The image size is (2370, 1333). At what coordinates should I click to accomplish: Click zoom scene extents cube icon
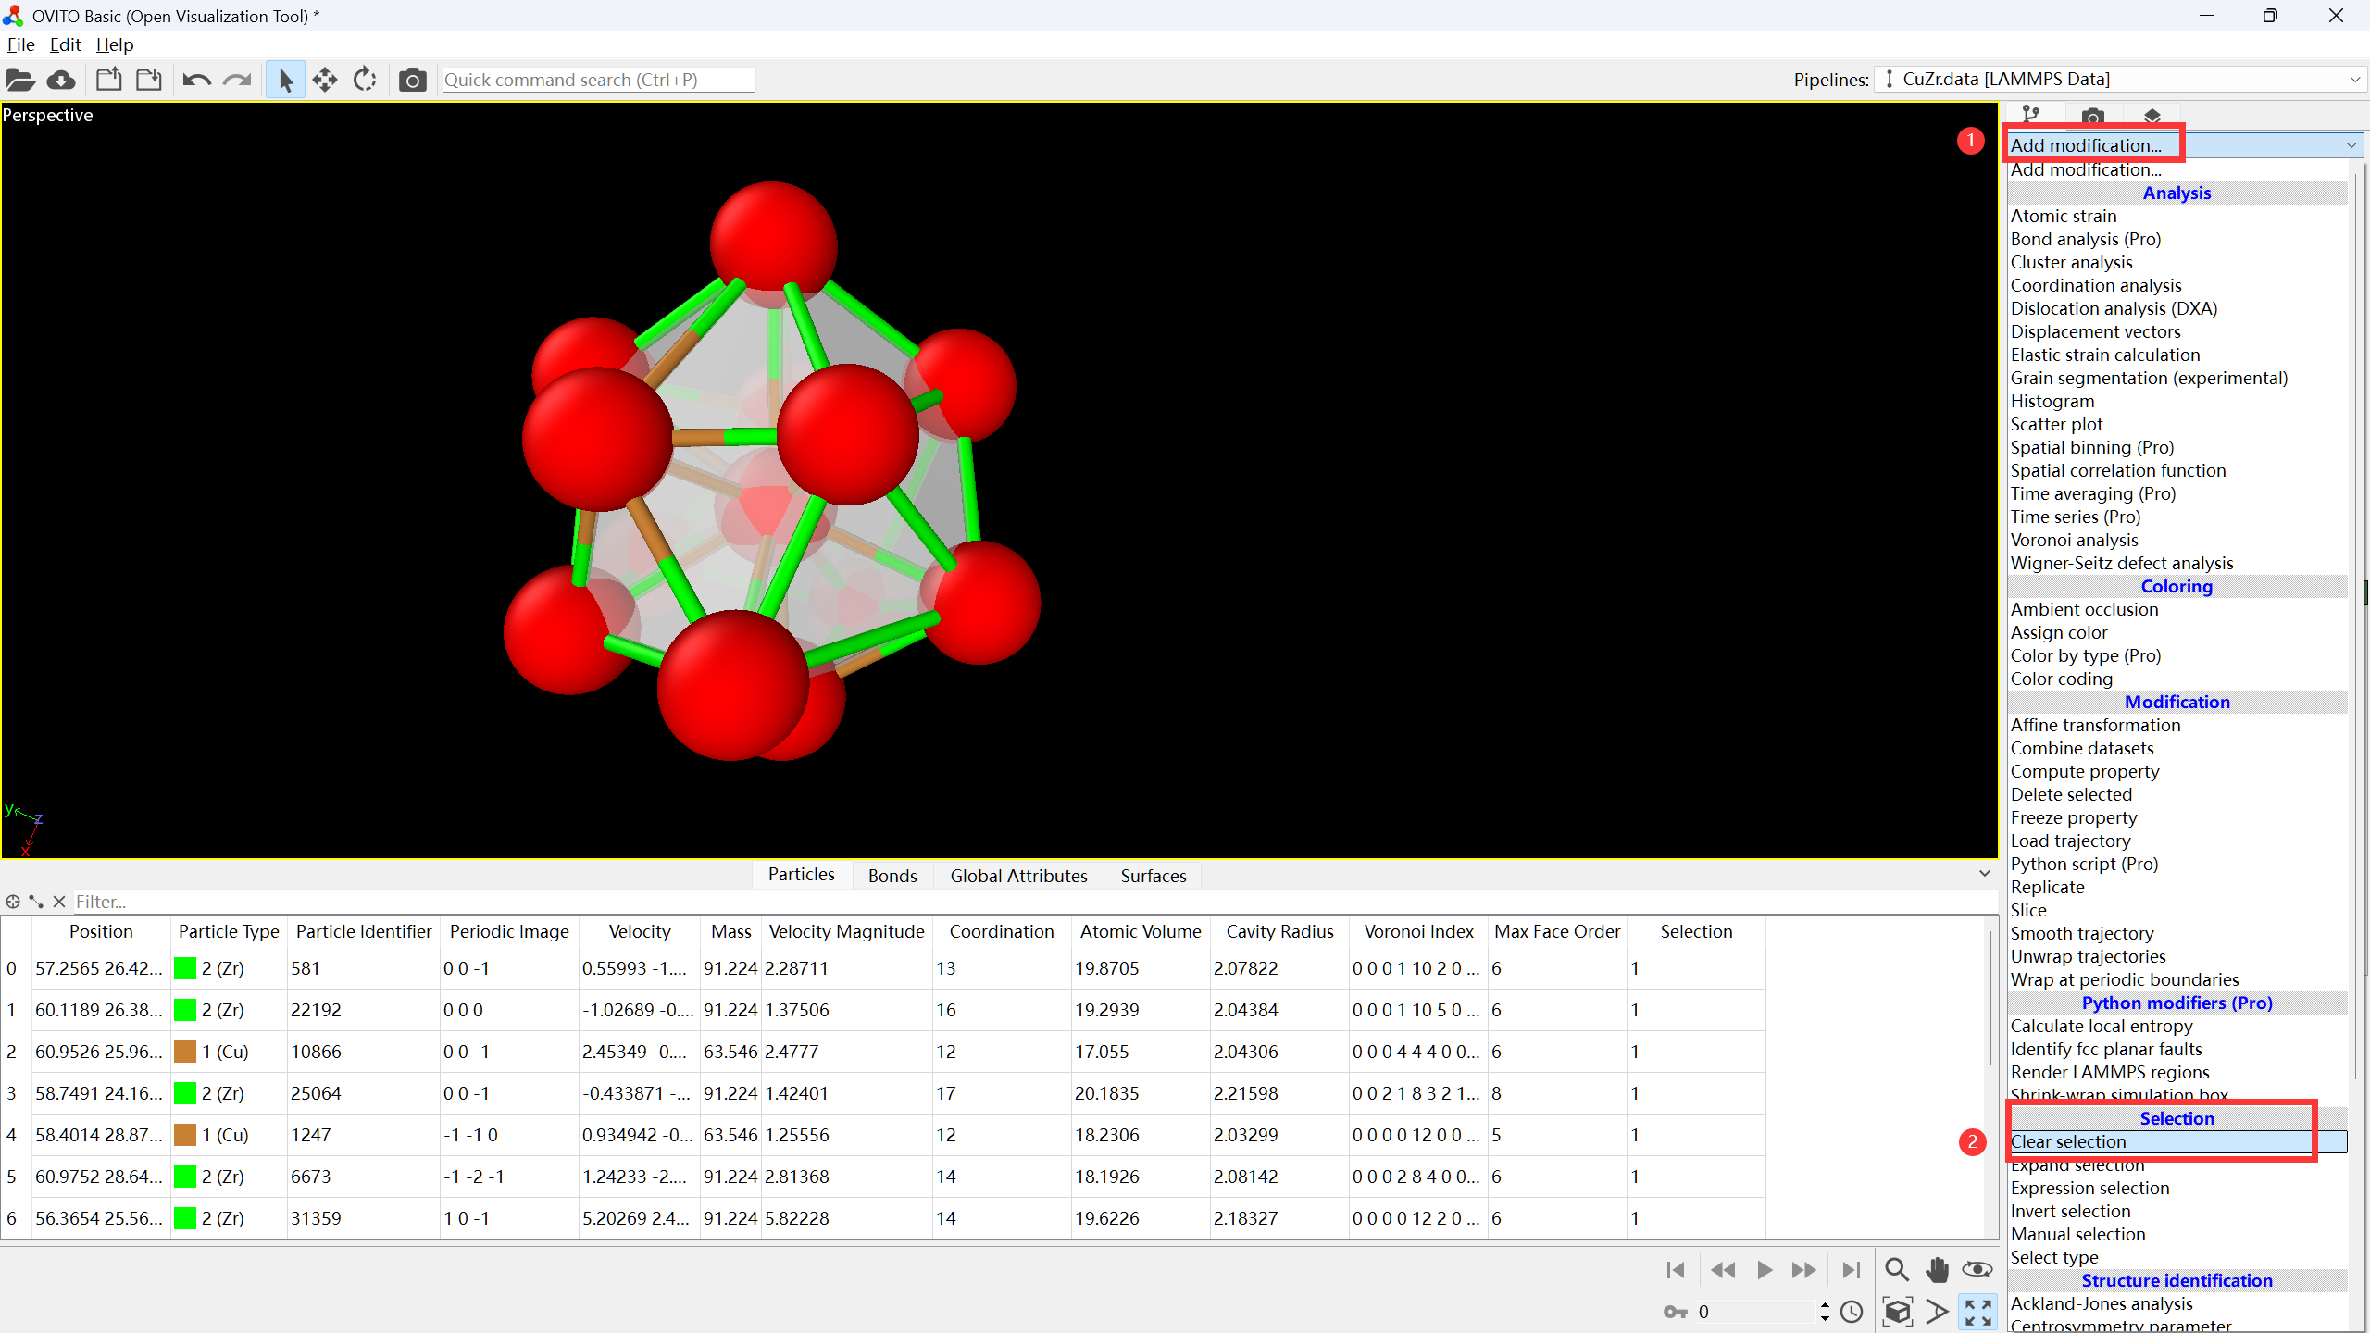(1897, 1311)
